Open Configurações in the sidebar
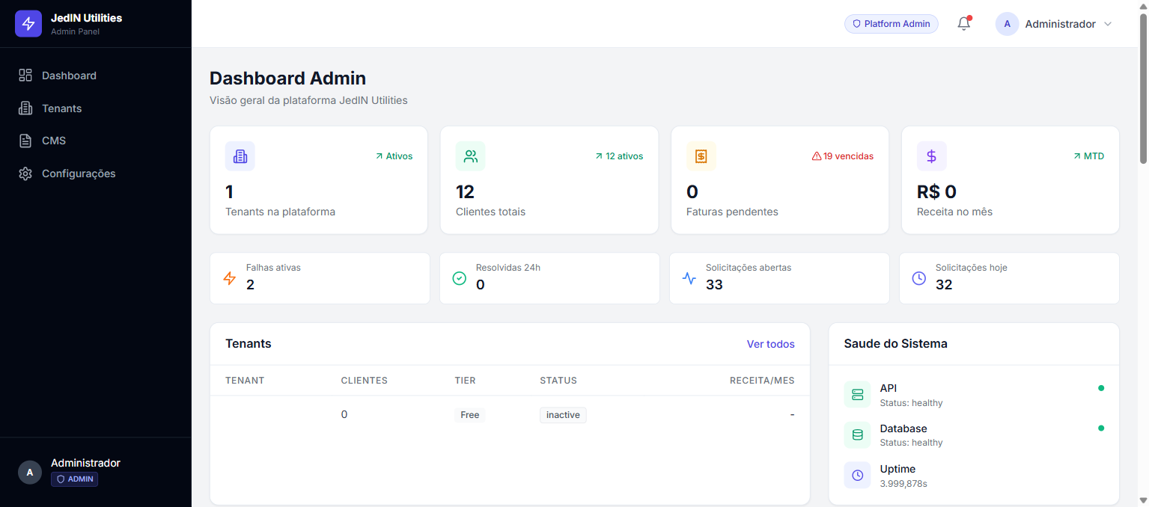1149x507 pixels. coord(79,173)
